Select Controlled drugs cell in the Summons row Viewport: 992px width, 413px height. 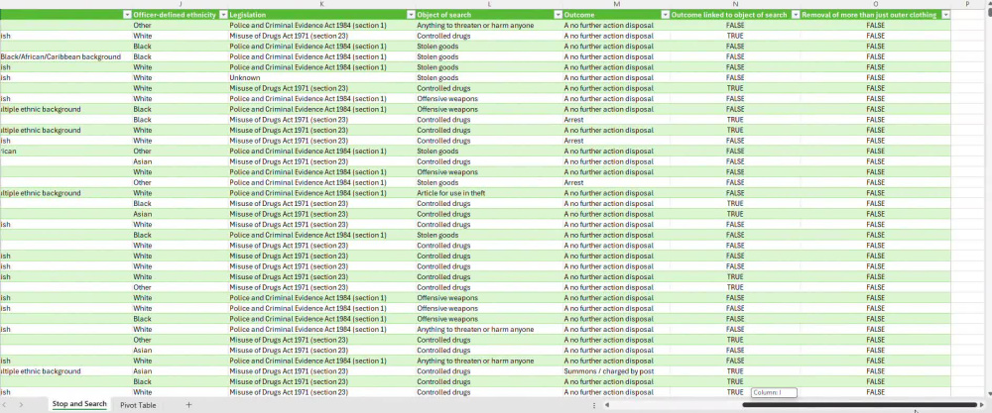point(489,371)
